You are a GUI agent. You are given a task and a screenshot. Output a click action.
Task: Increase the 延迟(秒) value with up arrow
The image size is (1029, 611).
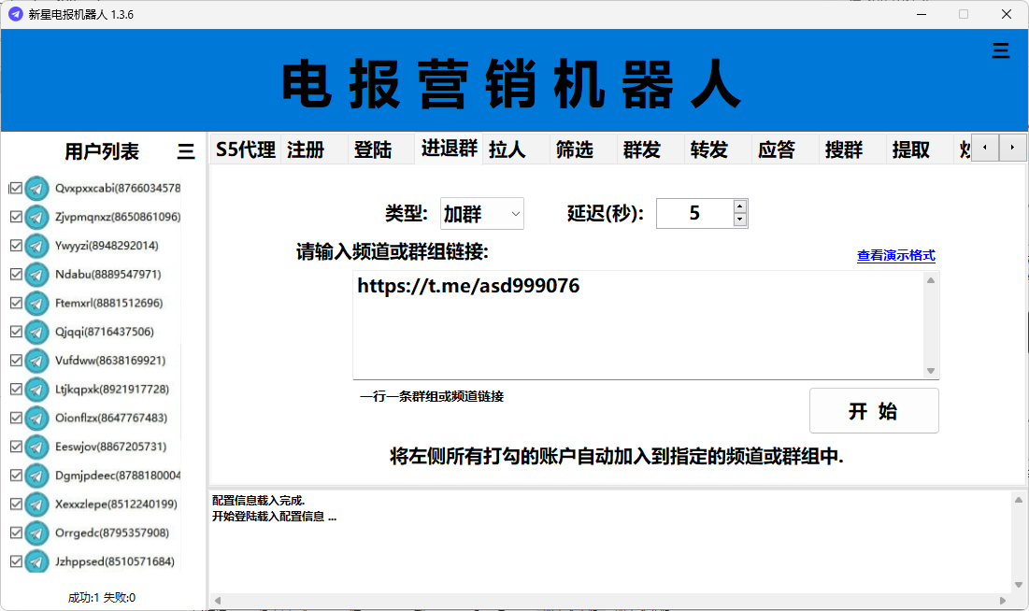click(739, 206)
